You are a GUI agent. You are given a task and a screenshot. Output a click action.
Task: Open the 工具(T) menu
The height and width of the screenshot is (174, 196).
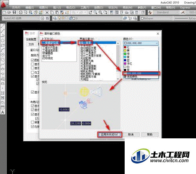85,7
